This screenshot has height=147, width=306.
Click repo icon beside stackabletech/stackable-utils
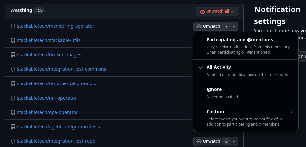(13, 41)
